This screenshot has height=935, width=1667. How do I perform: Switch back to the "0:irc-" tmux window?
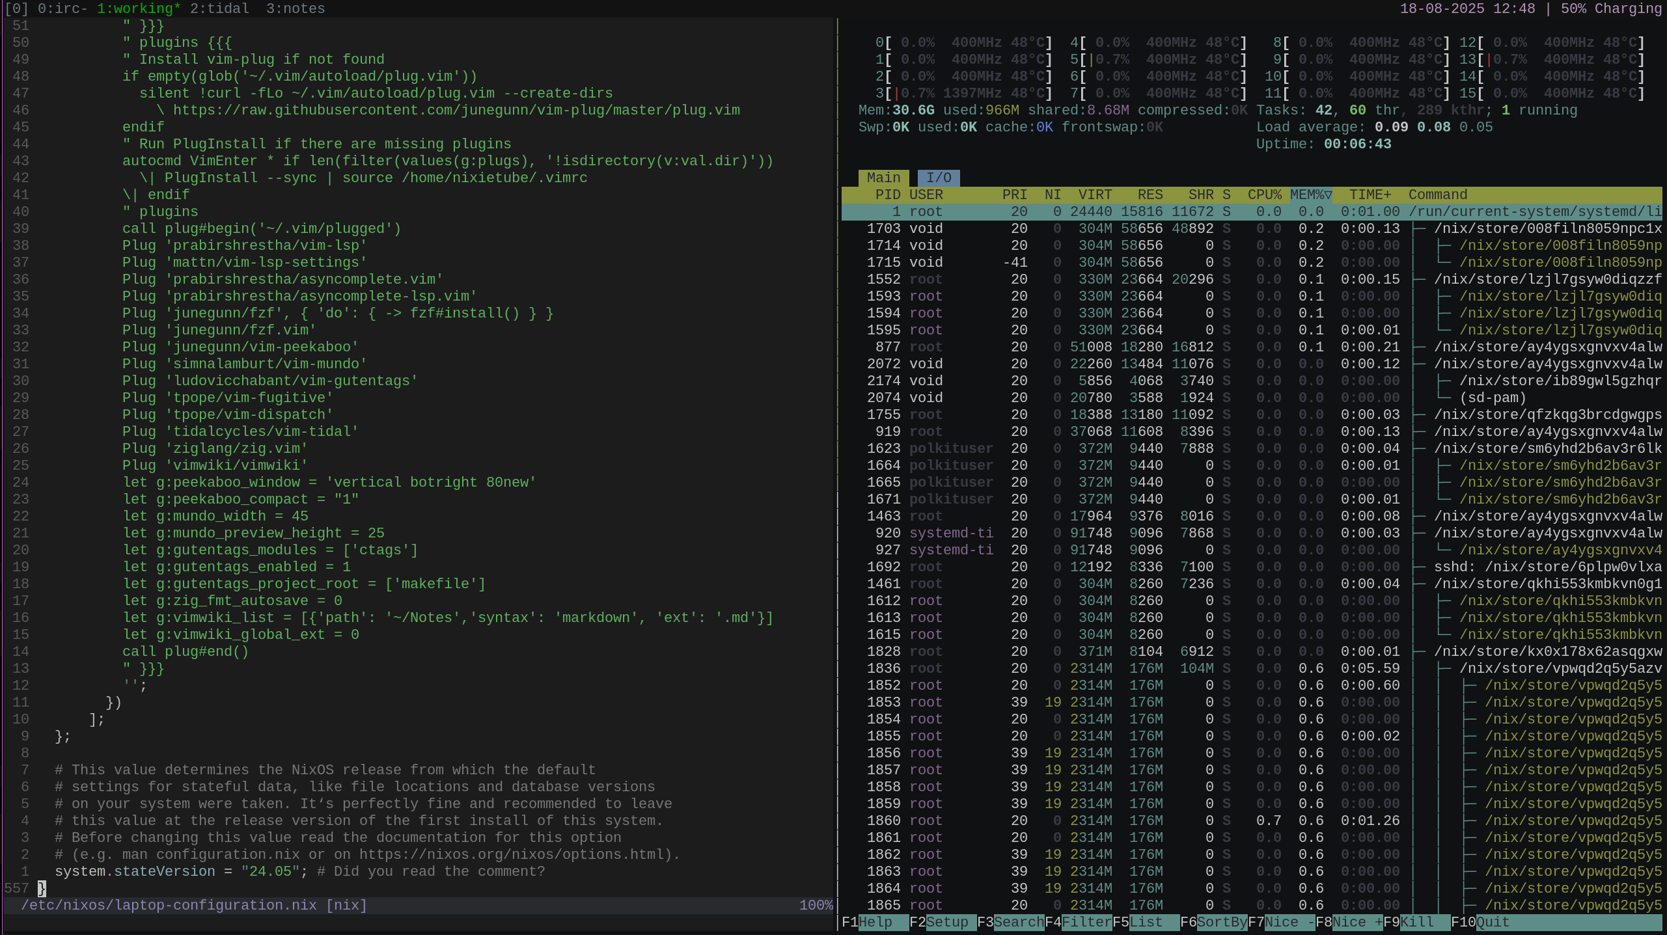coord(62,8)
